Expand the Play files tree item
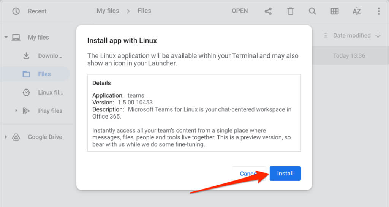The height and width of the screenshot is (207, 389). (x=16, y=111)
